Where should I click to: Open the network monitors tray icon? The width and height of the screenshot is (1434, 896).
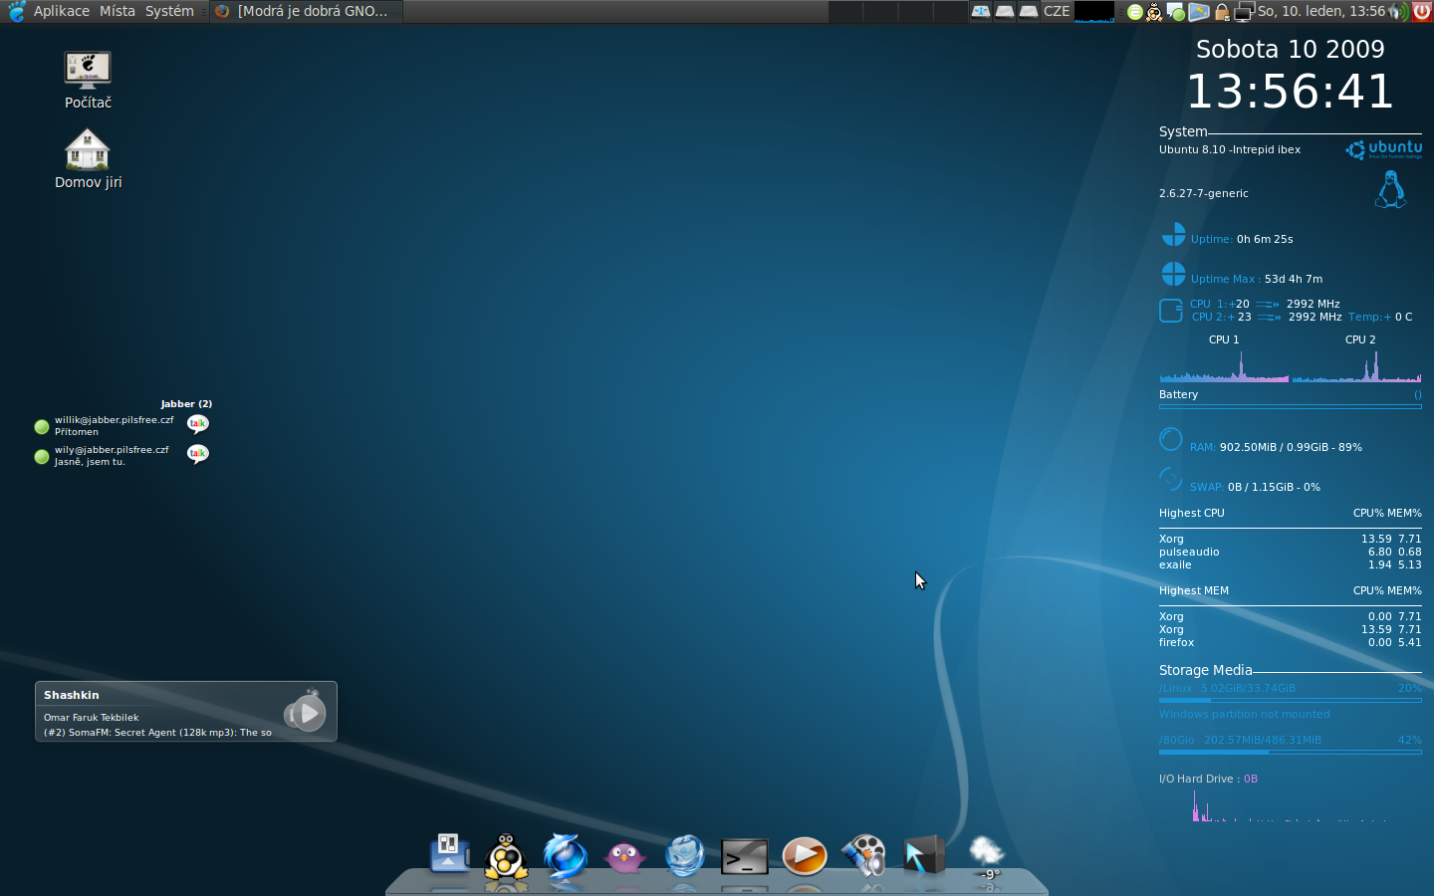point(1244,12)
